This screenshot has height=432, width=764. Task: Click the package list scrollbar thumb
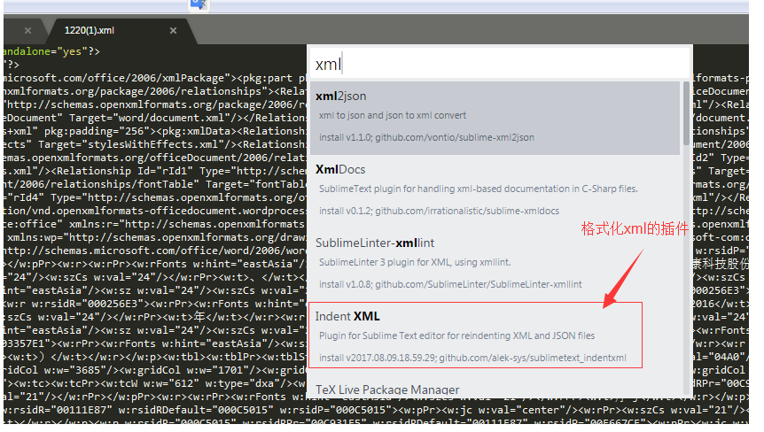(x=686, y=113)
